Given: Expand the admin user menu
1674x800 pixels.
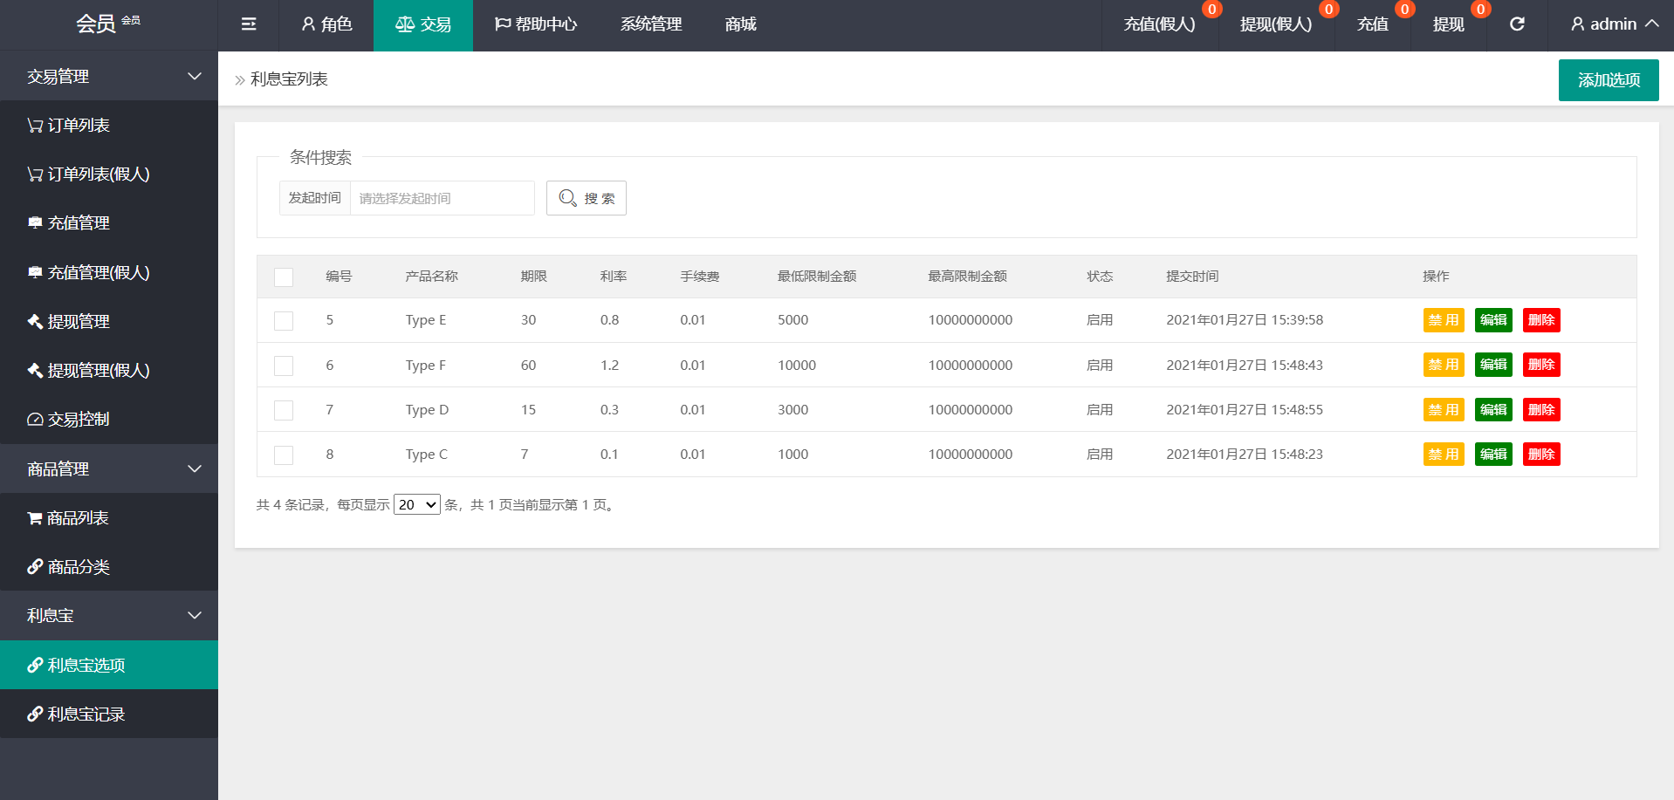Looking at the screenshot, I should (x=1614, y=24).
